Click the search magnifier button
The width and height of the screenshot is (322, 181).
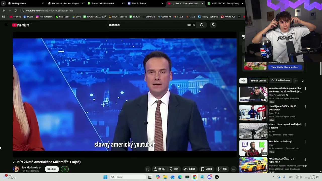pos(202,25)
